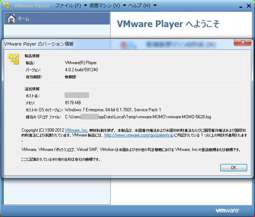Click the 製品情報 group label
The height and width of the screenshot is (217, 255).
coord(32,56)
